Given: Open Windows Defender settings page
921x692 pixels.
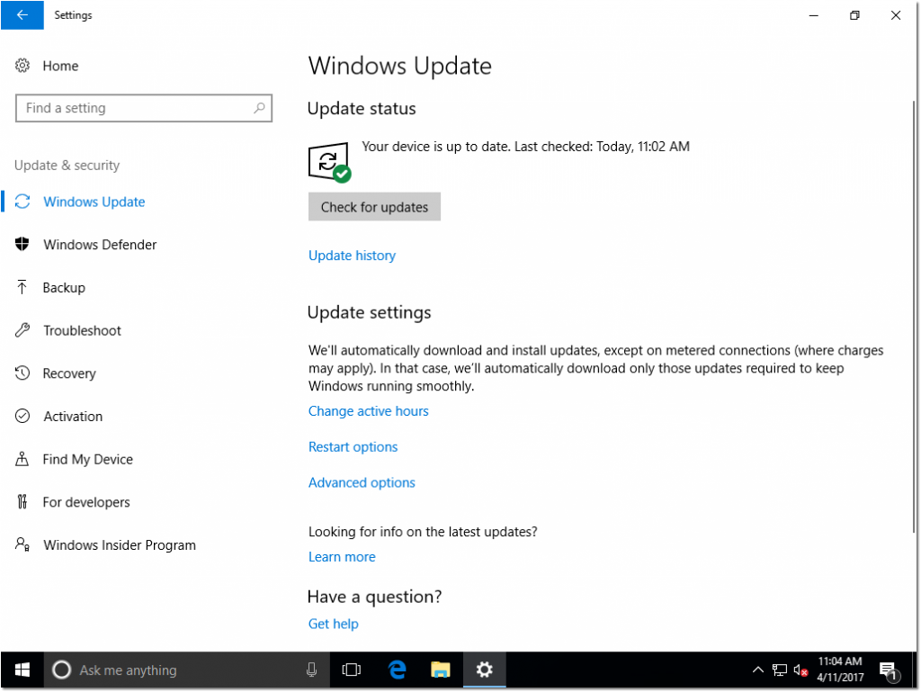Looking at the screenshot, I should (x=100, y=245).
